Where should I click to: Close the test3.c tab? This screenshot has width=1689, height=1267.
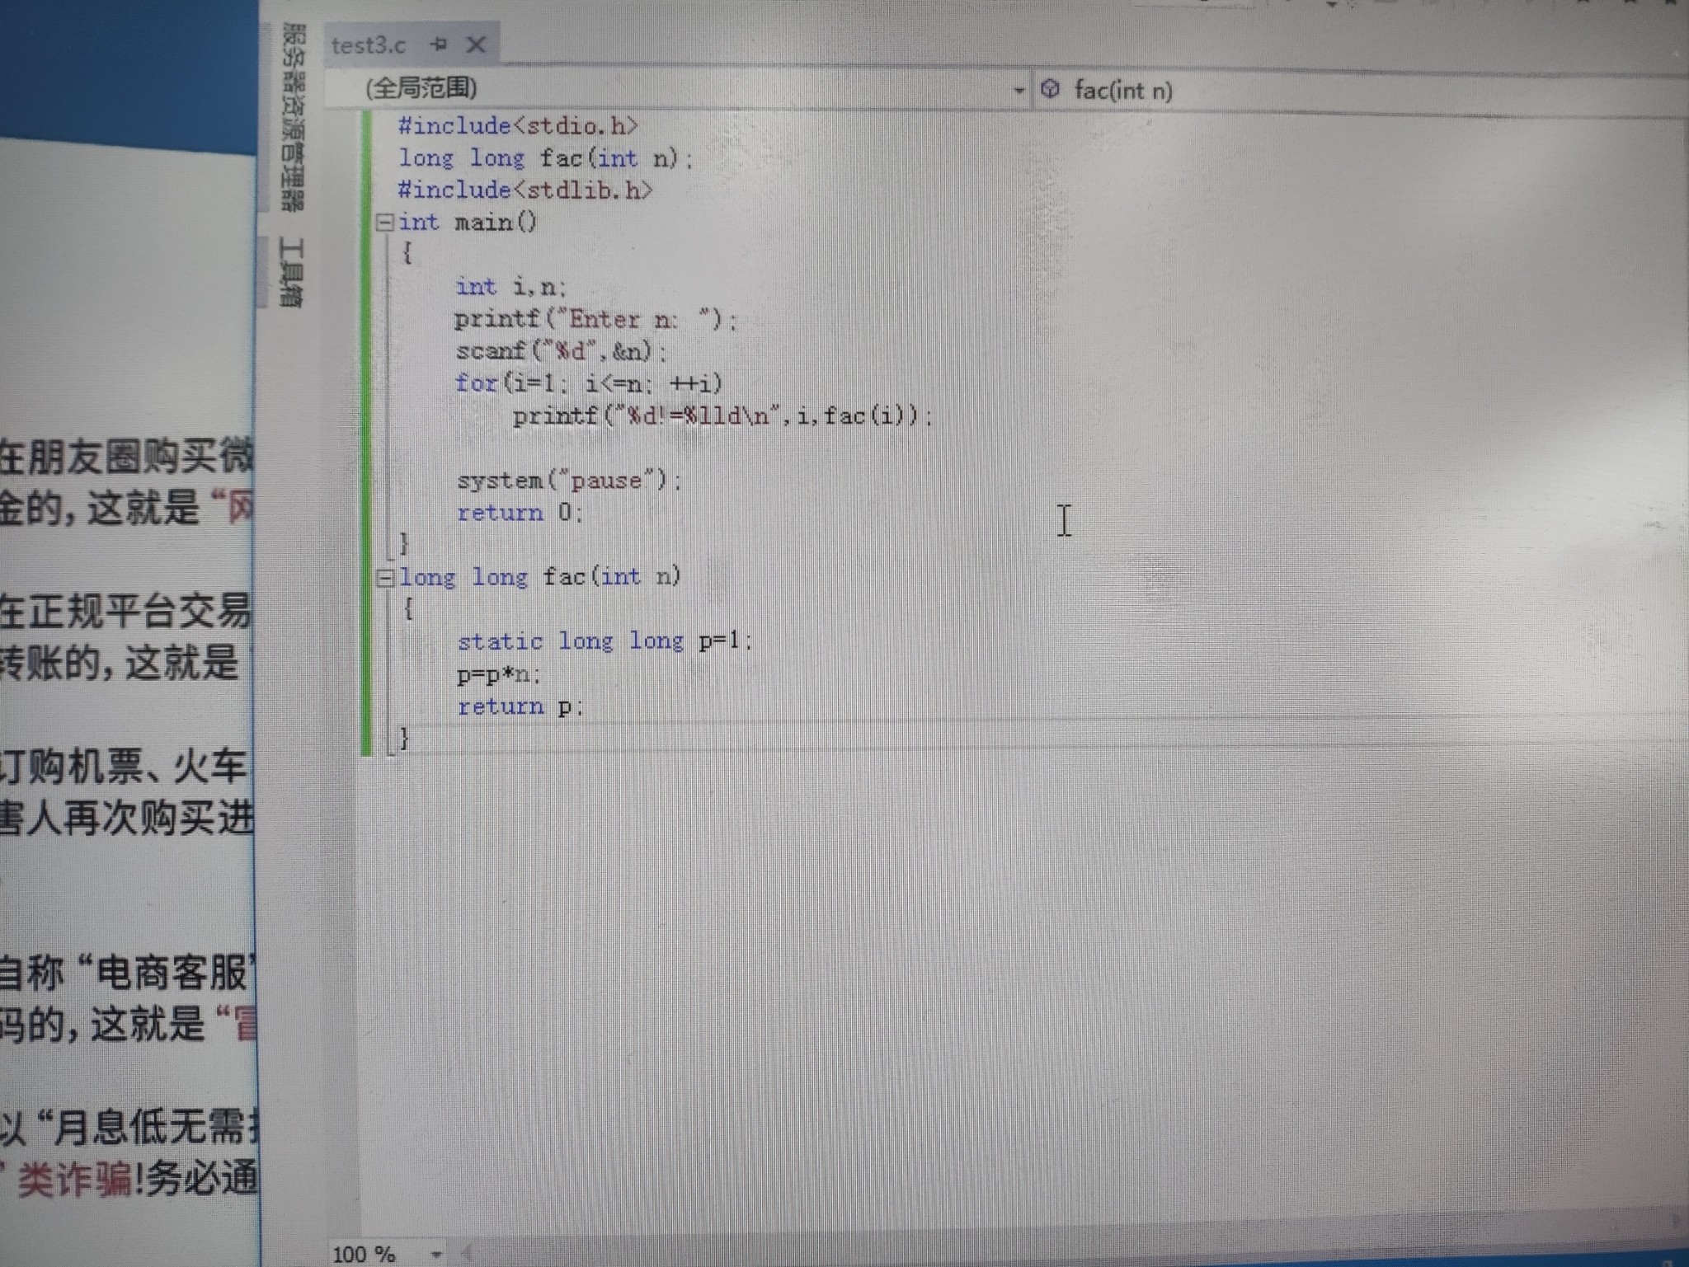[476, 45]
